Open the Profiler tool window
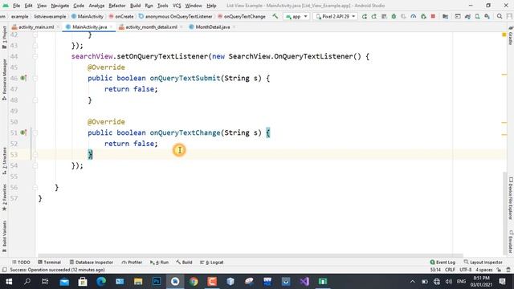This screenshot has height=289, width=514. (132, 263)
